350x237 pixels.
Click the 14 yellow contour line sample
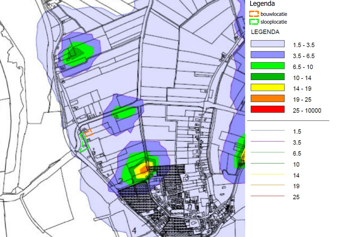pyautogui.click(x=268, y=174)
